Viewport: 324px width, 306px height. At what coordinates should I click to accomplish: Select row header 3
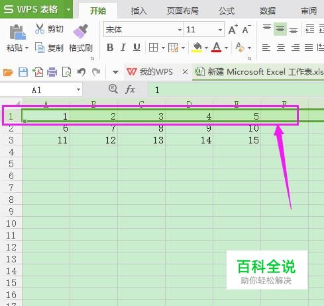(11, 140)
